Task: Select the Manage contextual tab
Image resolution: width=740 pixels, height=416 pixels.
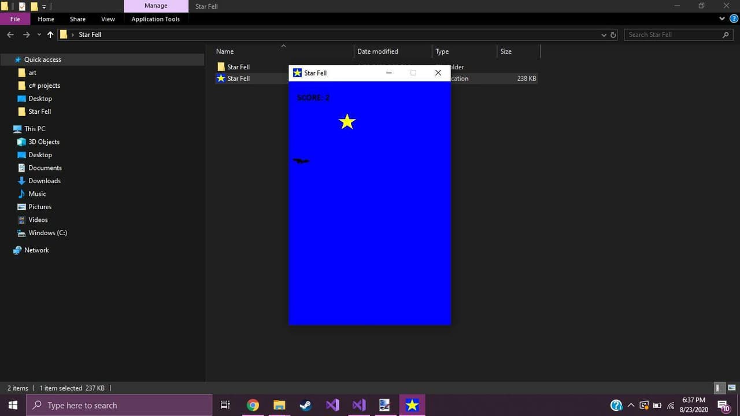Action: [x=156, y=6]
